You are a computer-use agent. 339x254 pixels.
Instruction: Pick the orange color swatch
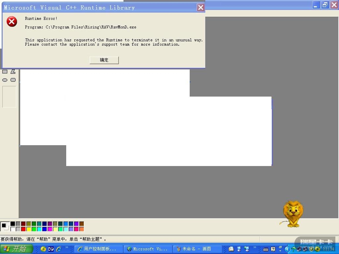coord(81,229)
